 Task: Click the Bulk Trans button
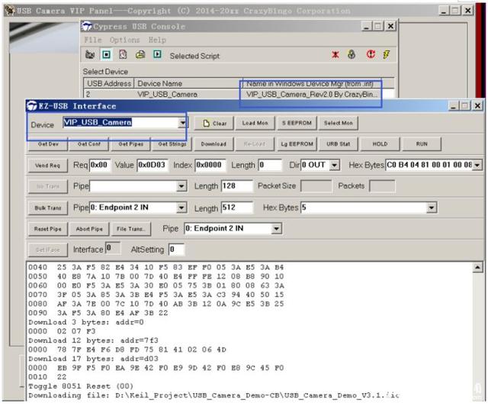click(47, 208)
